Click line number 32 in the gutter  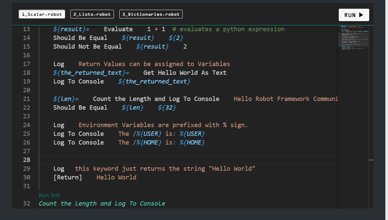[x=26, y=204]
